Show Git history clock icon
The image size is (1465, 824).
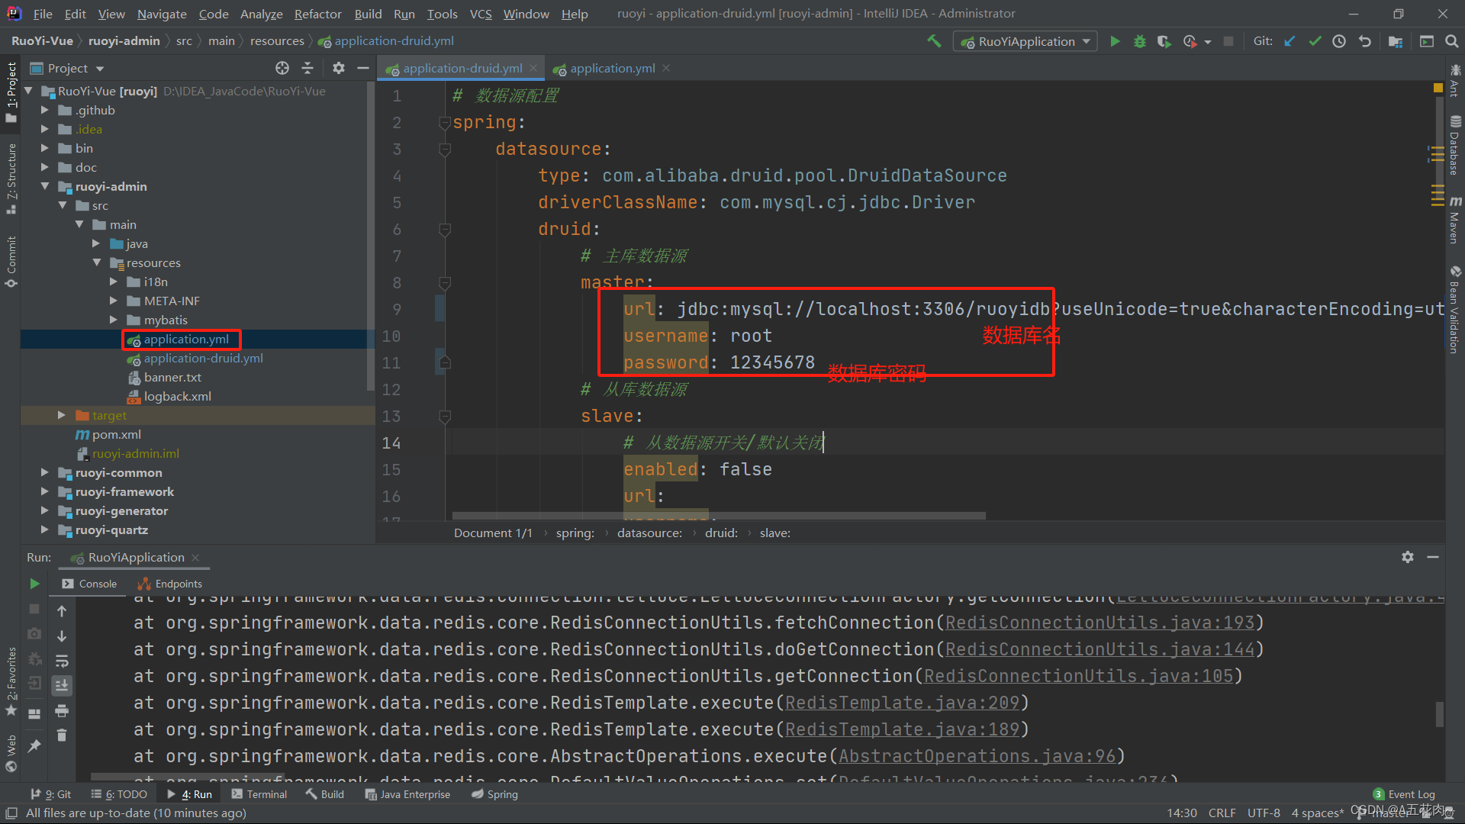(1339, 41)
